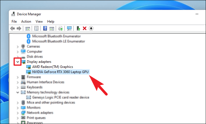This screenshot has width=206, height=124.
Task: Open Help via the blue question mark icon
Action: 45,28
